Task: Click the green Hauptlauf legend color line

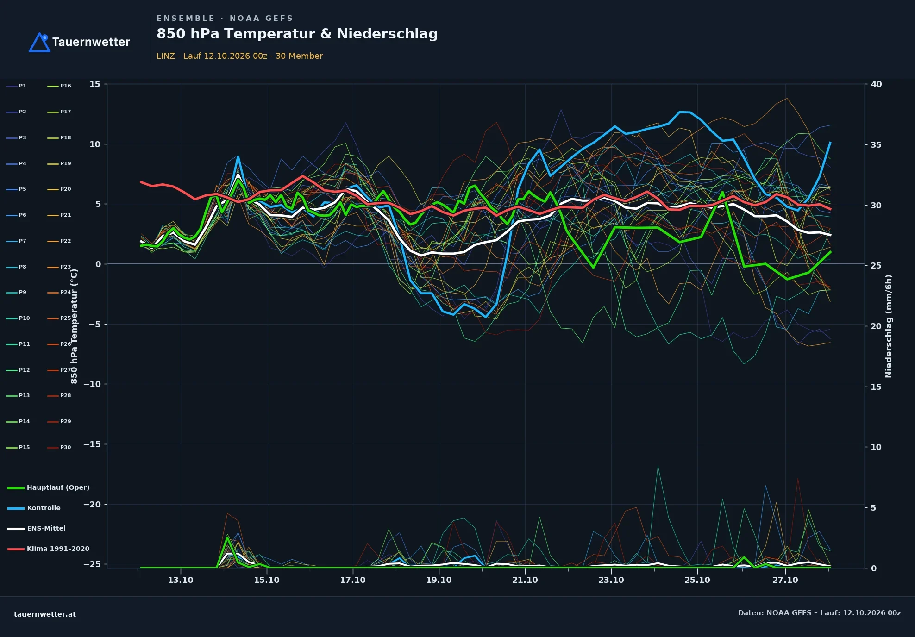Action: [16, 488]
